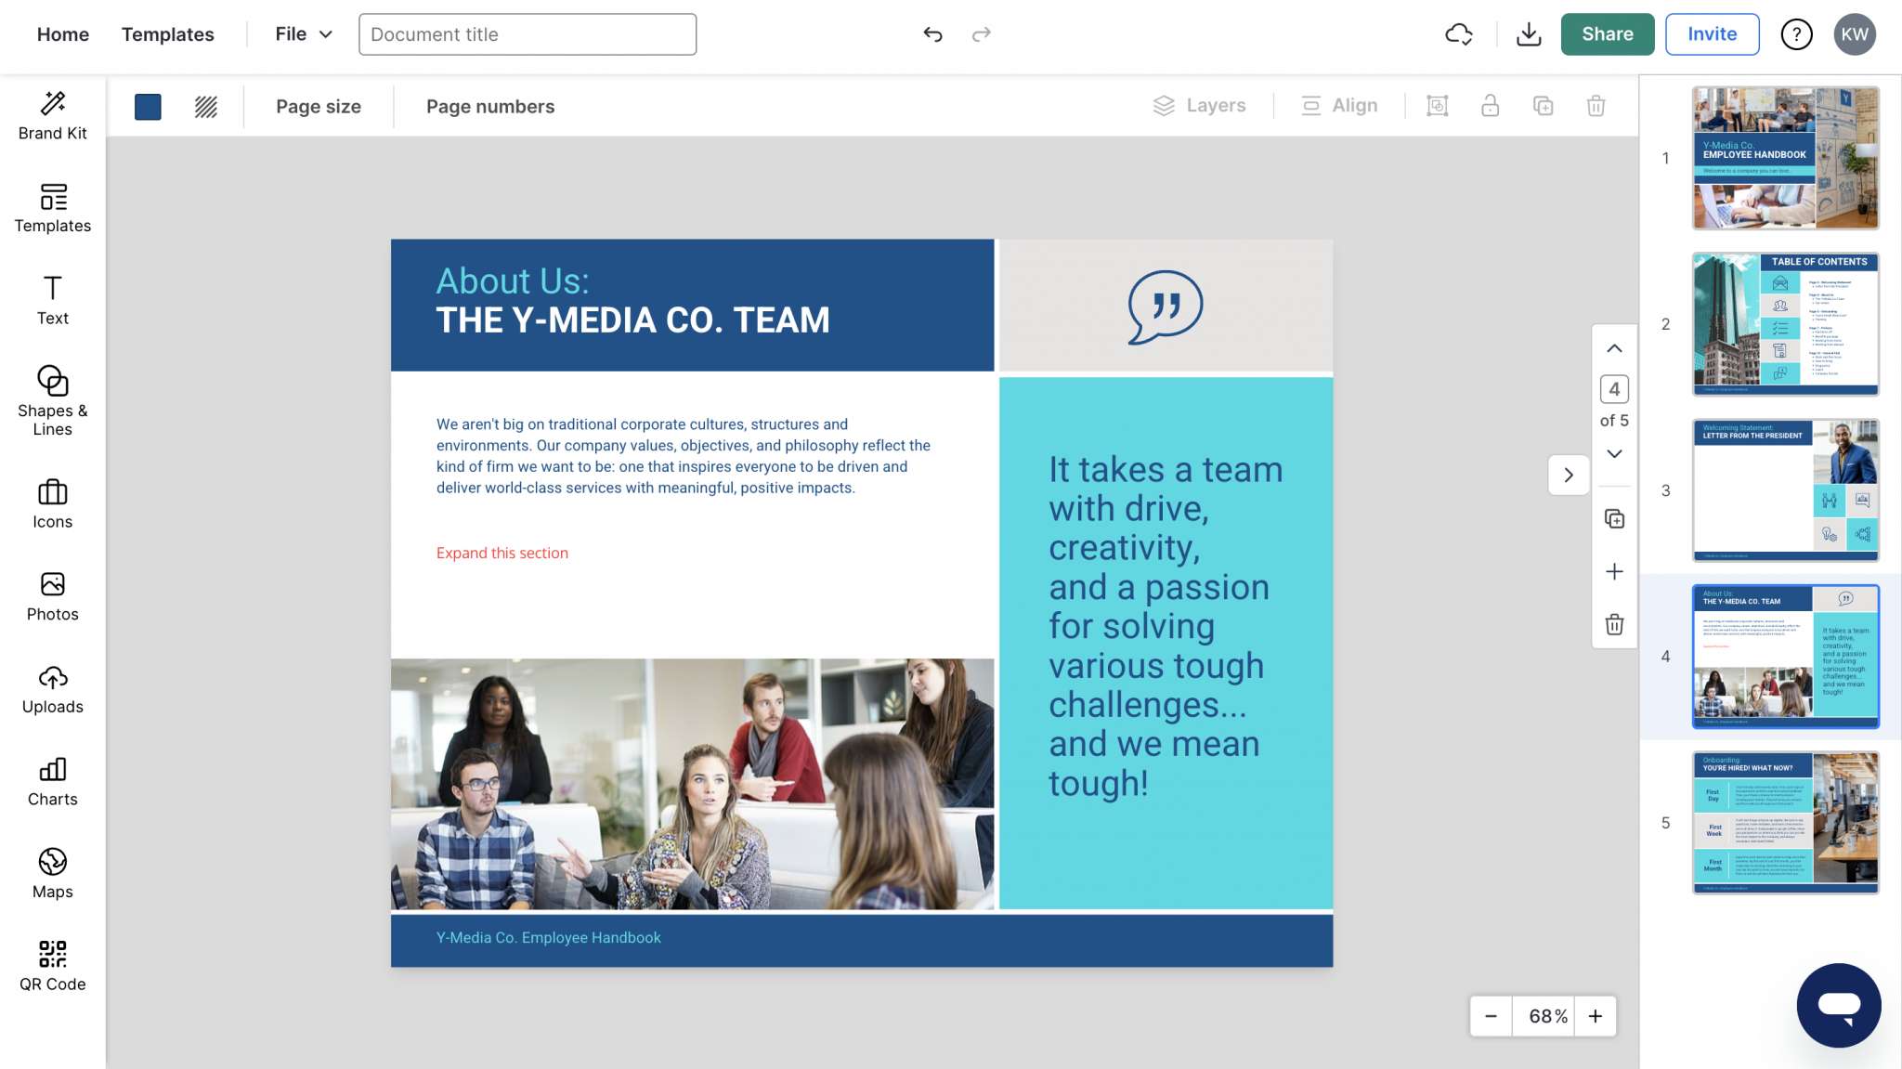Open the Align options
The image size is (1902, 1069).
point(1338,105)
